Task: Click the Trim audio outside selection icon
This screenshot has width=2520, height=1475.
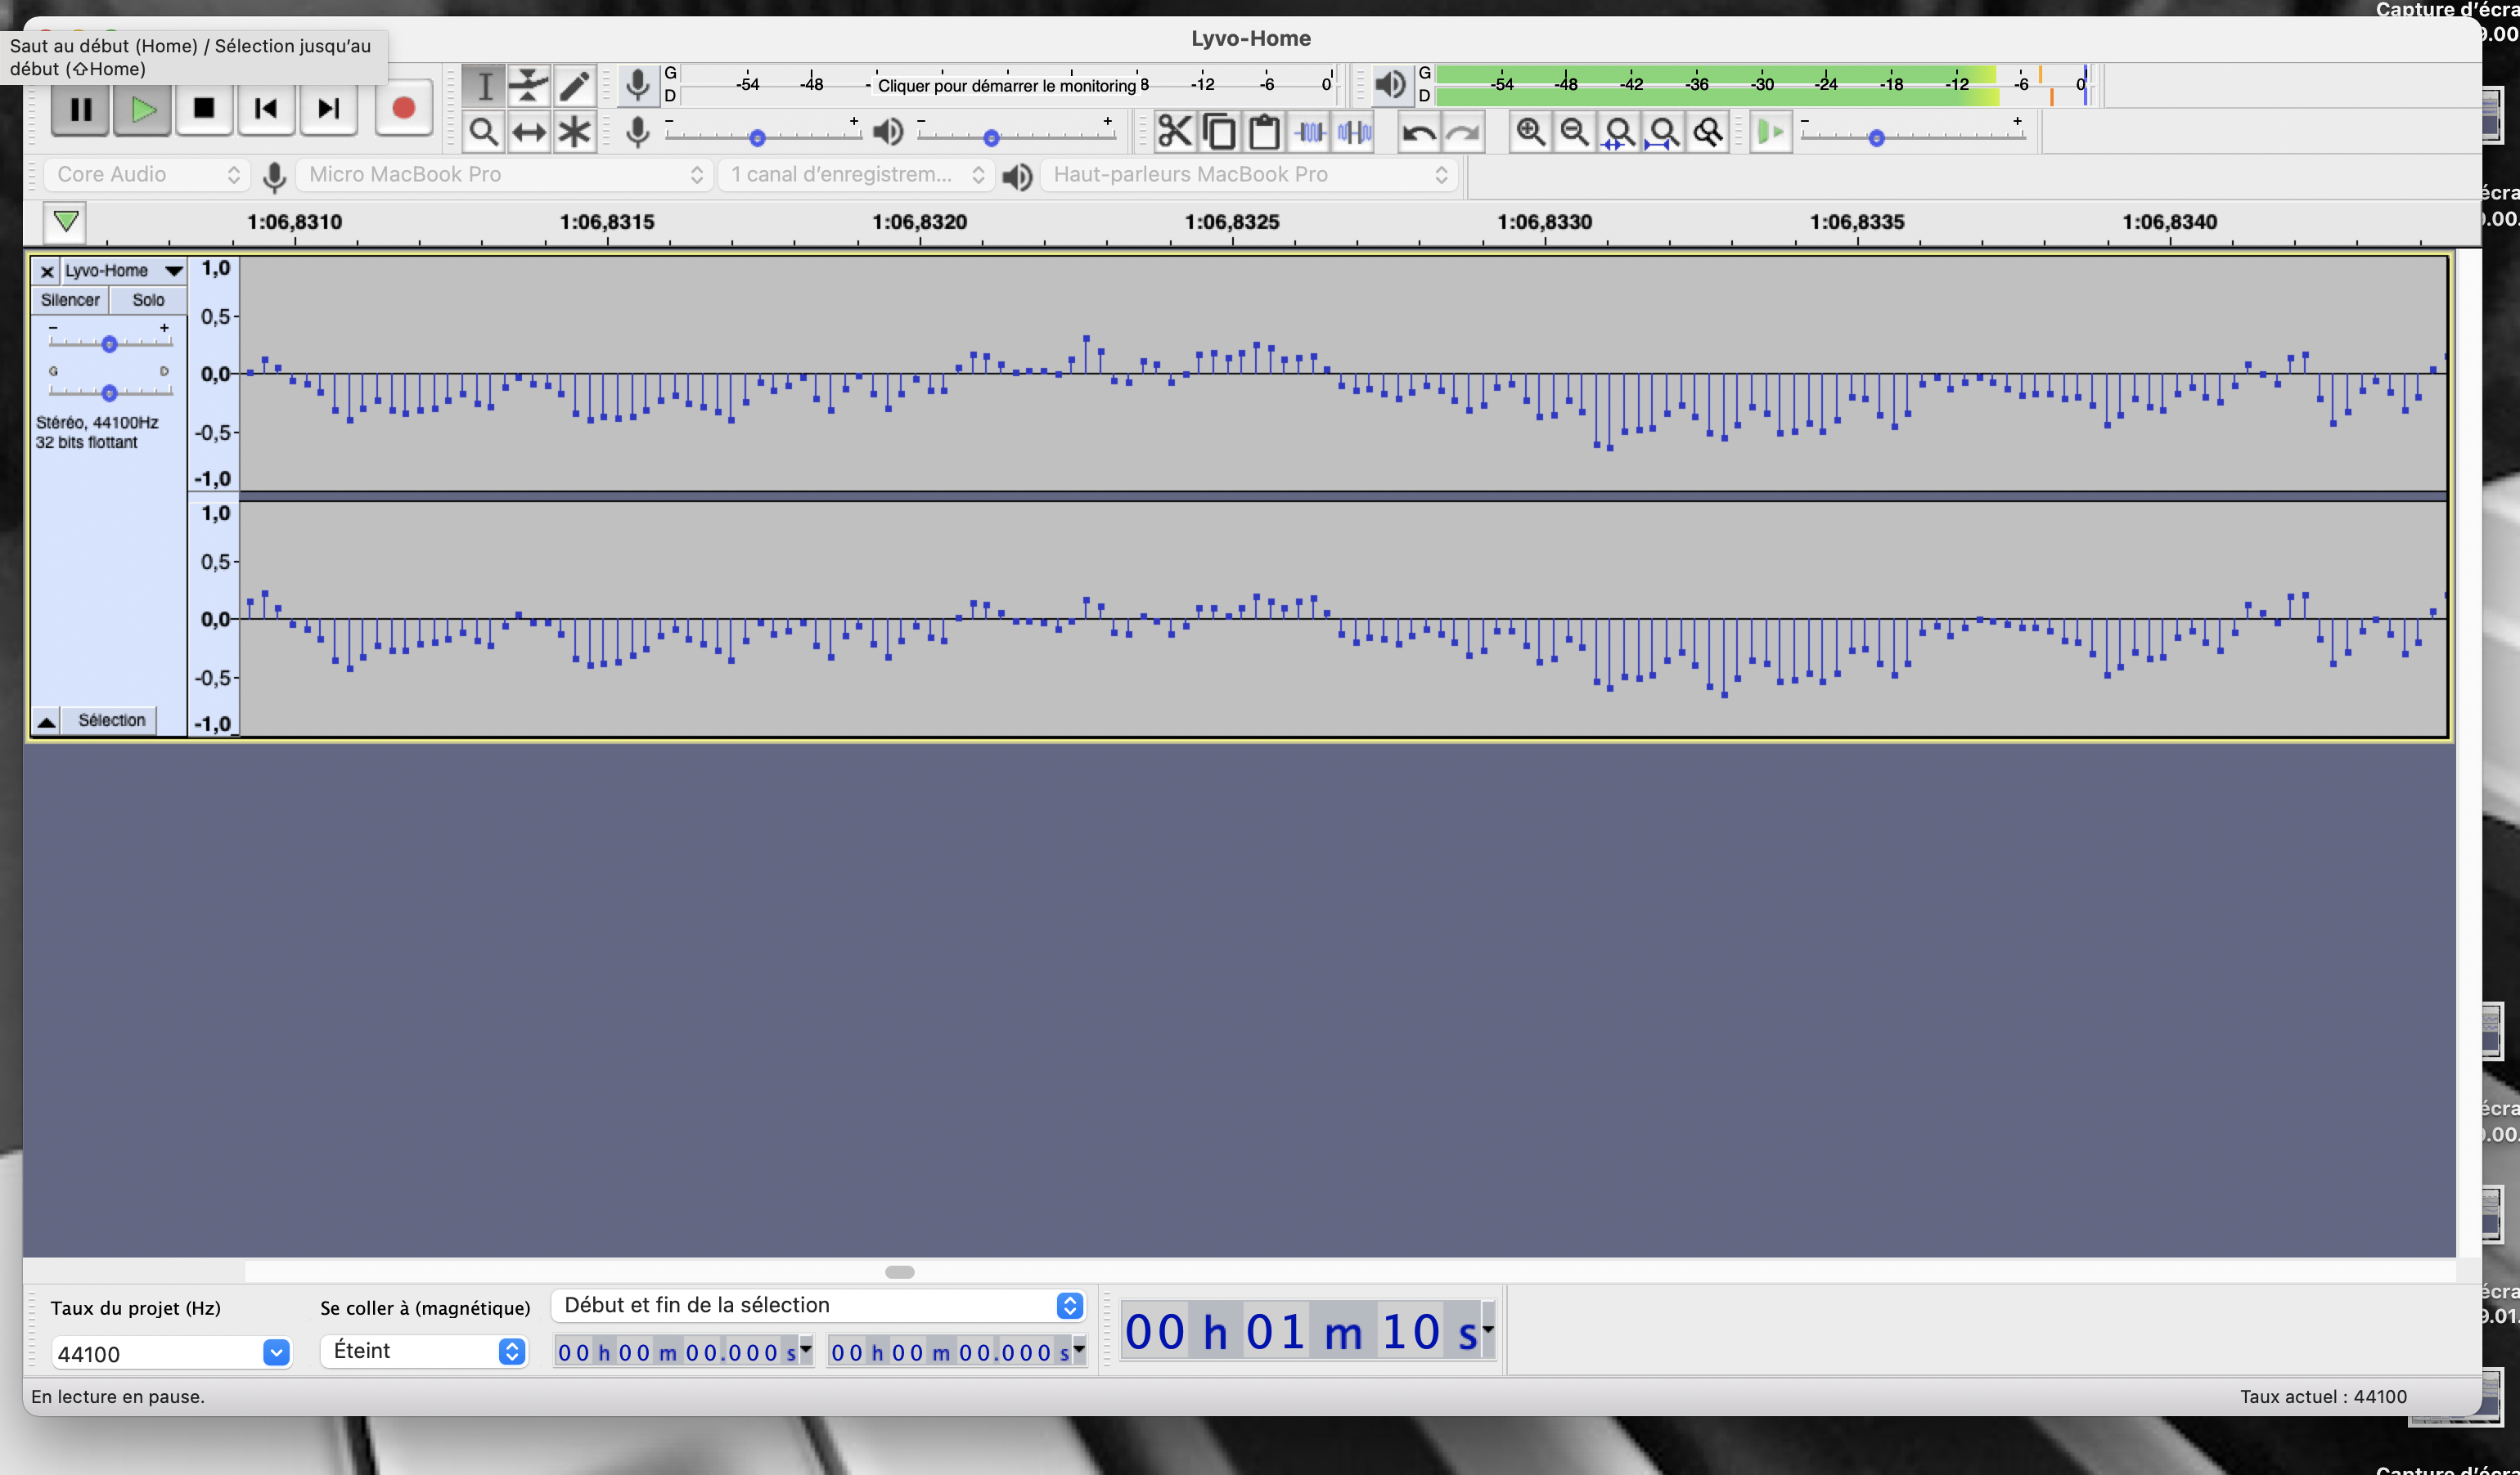Action: [1309, 132]
